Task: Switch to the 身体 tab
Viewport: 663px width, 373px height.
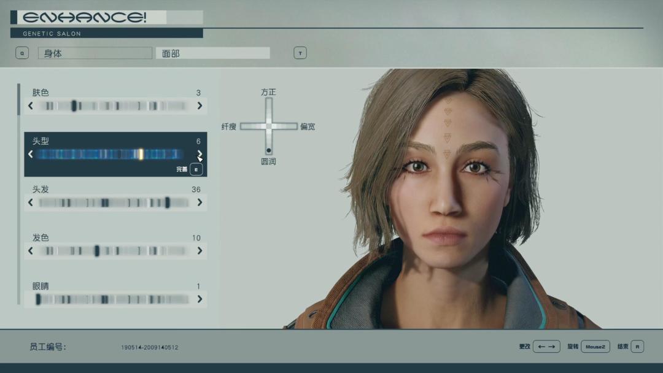Action: click(95, 53)
